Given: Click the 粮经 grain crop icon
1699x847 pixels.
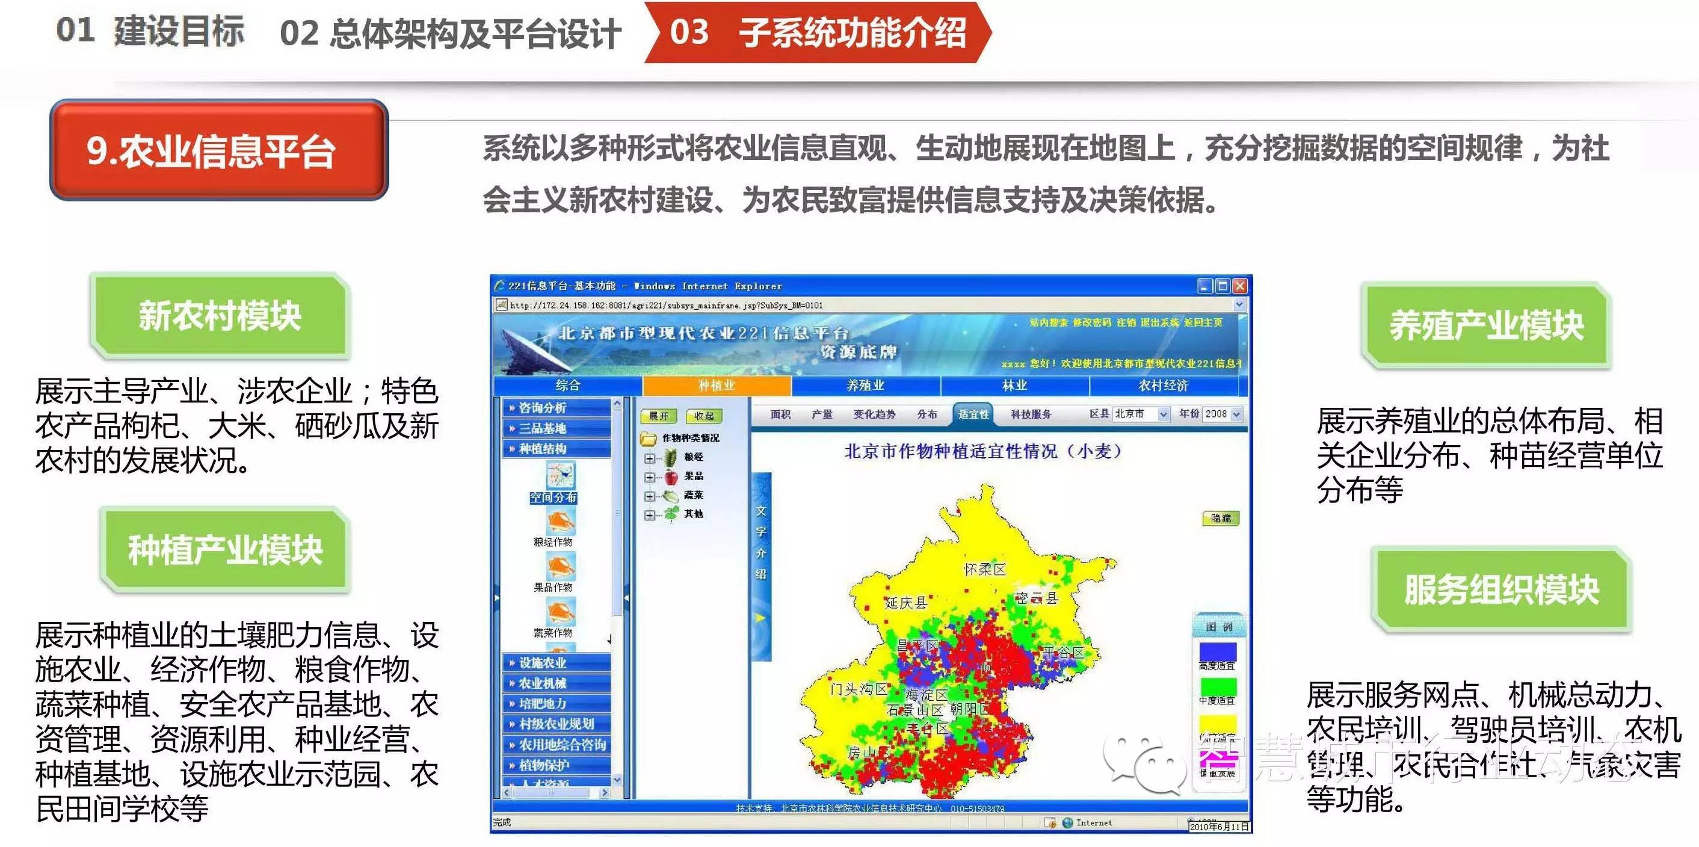Looking at the screenshot, I should coord(671,457).
